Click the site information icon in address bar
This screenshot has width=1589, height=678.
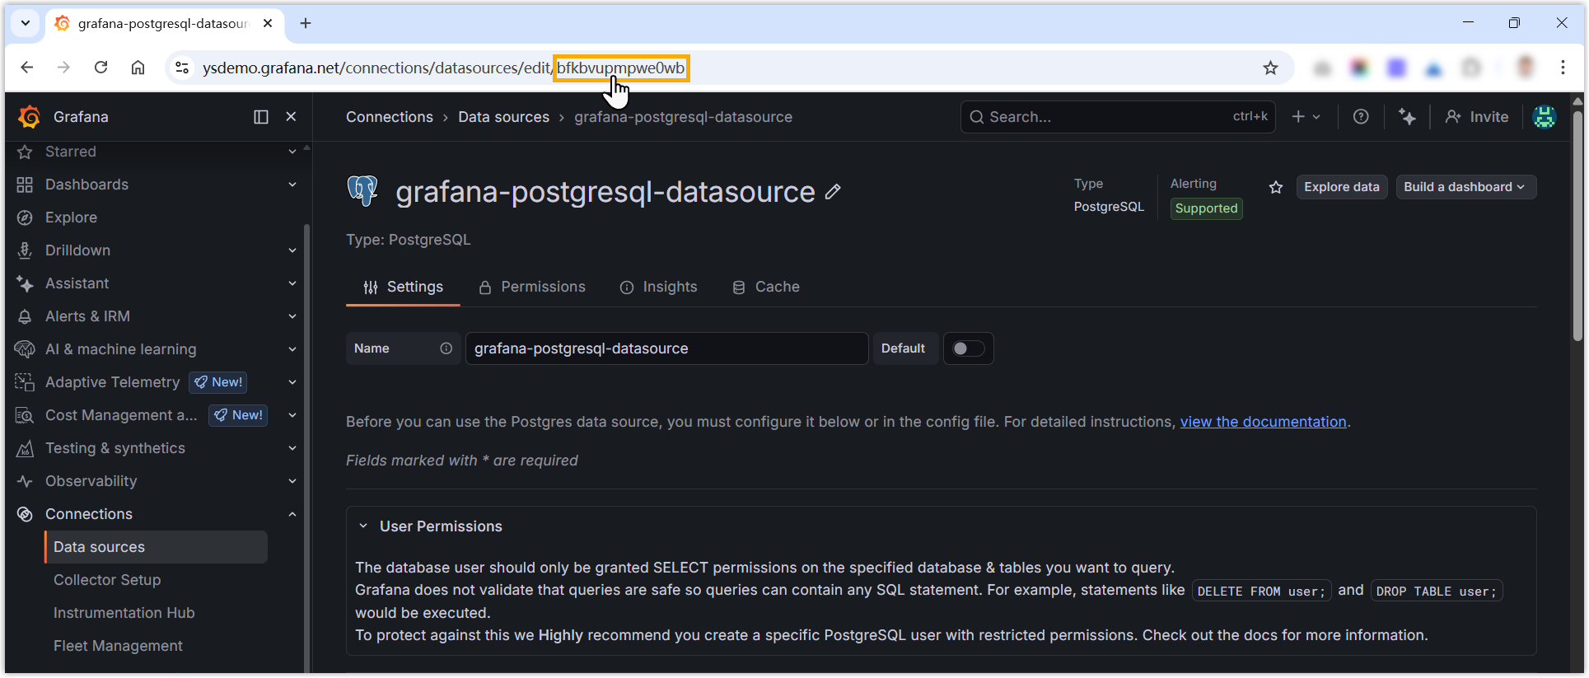point(182,68)
